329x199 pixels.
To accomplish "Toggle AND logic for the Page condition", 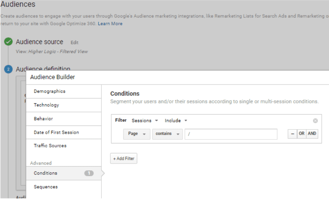I will (x=312, y=134).
